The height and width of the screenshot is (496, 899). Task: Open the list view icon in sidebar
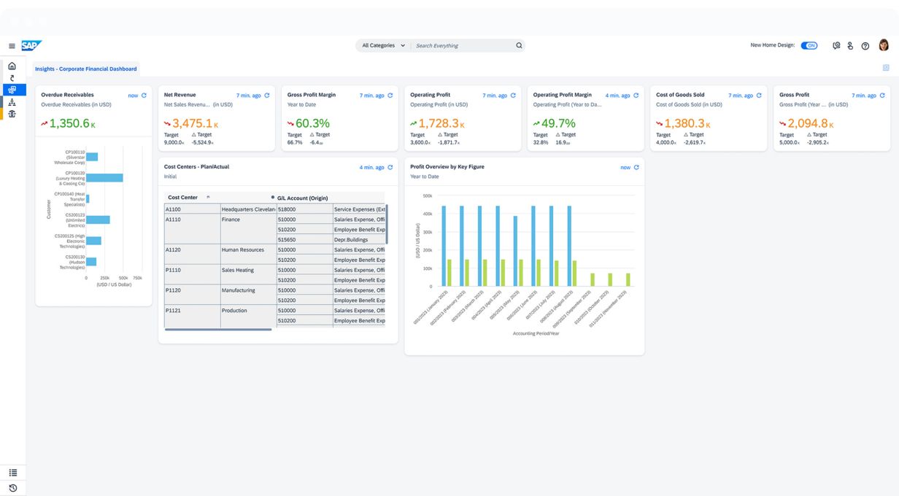click(12, 473)
